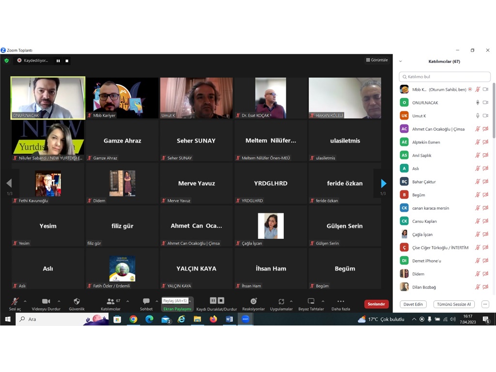Viewport: 496px width, 372px height.
Task: Go to the previous gallery page arrow
Action: coord(9,183)
